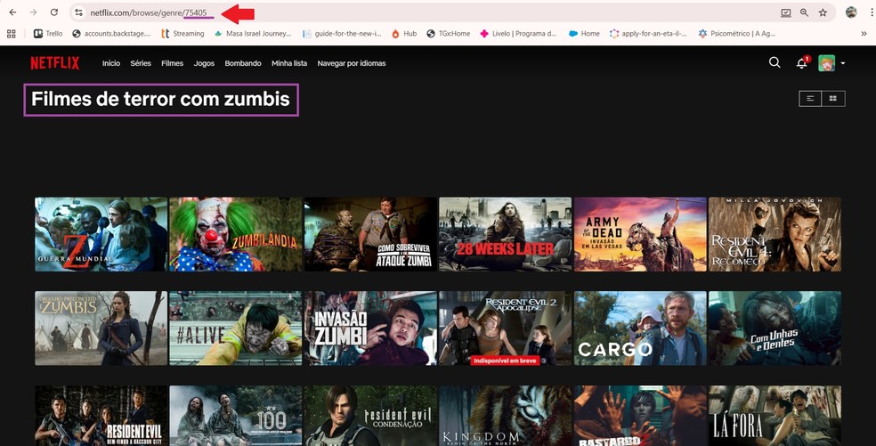Click the Netflix logo

tap(55, 63)
